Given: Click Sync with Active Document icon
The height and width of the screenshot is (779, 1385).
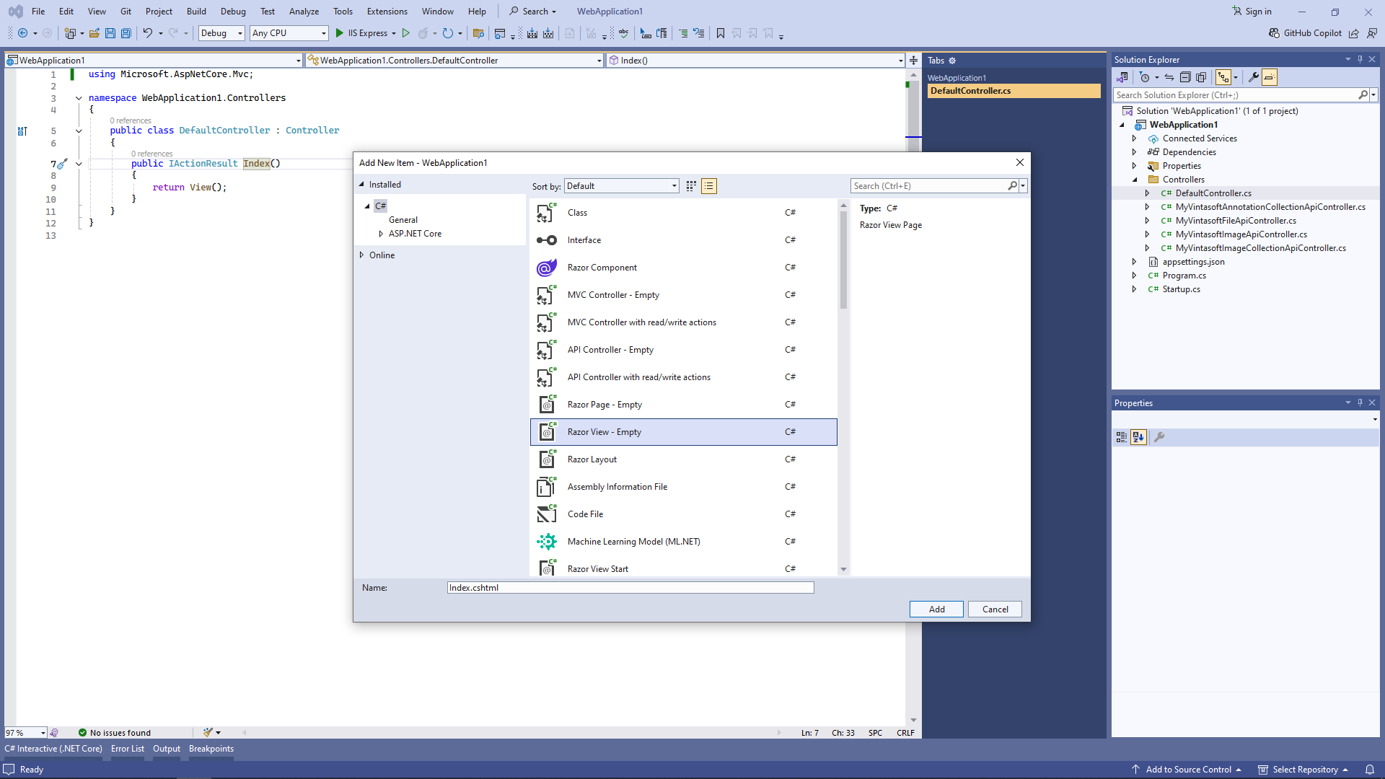Looking at the screenshot, I should [x=1169, y=77].
